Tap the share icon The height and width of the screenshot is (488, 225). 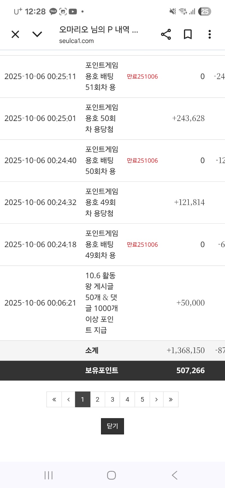(x=166, y=34)
